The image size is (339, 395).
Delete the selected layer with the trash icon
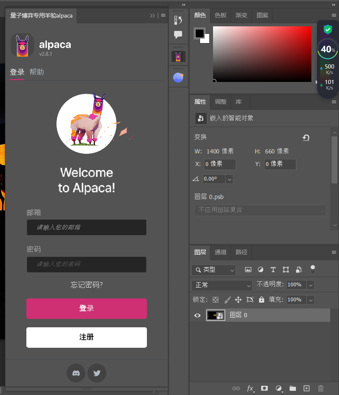[x=321, y=388]
